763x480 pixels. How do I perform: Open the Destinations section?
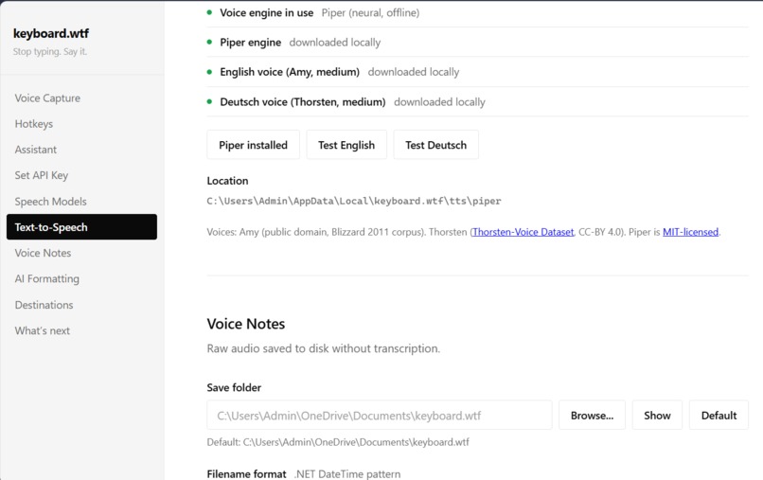point(44,305)
